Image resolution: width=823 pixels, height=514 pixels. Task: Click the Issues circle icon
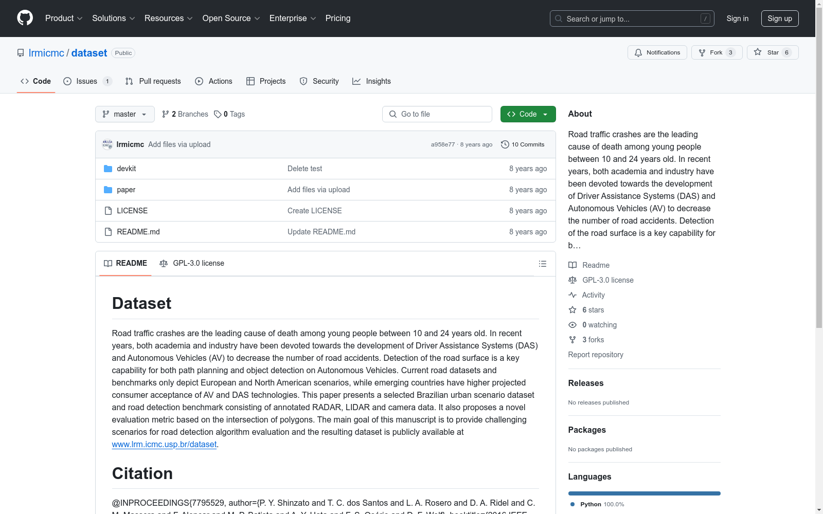pyautogui.click(x=67, y=81)
